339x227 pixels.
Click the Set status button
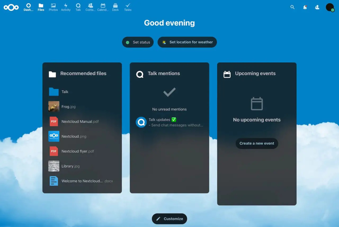point(138,42)
